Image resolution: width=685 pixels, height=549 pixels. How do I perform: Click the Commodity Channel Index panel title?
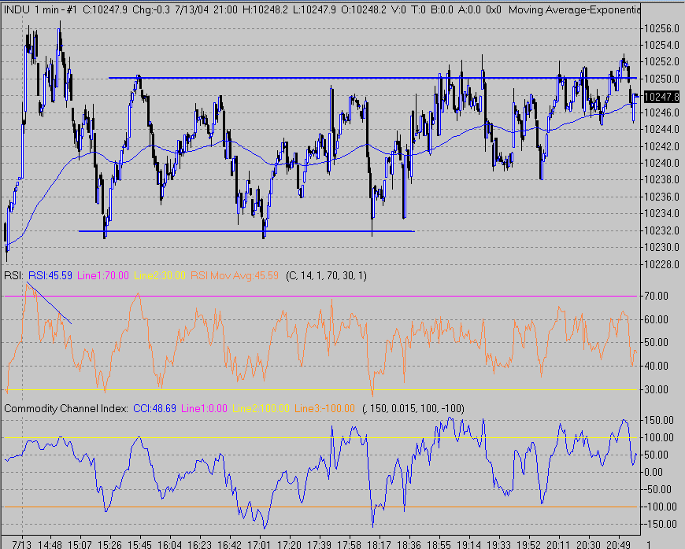tap(65, 409)
